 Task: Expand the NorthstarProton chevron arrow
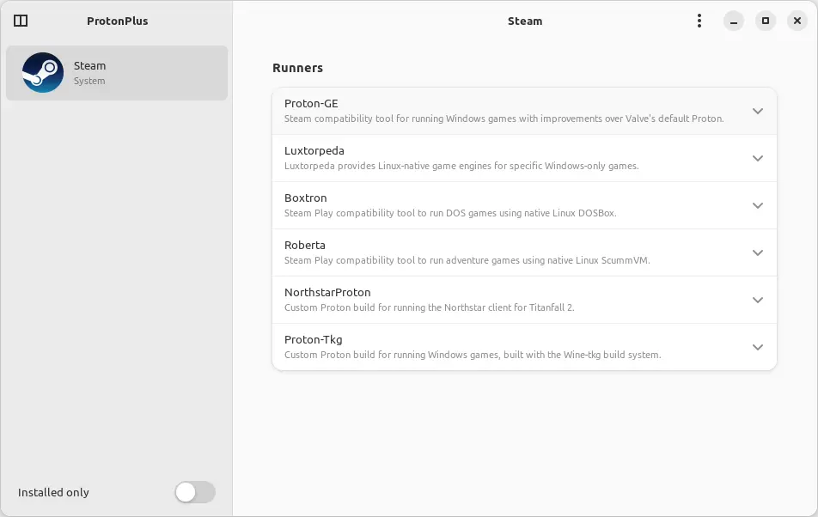tap(758, 300)
